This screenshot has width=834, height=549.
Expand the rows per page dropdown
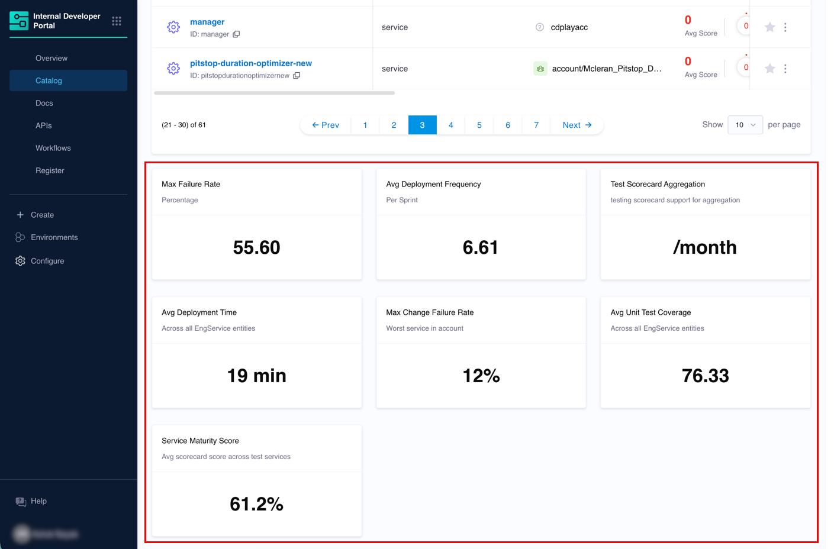coord(745,125)
